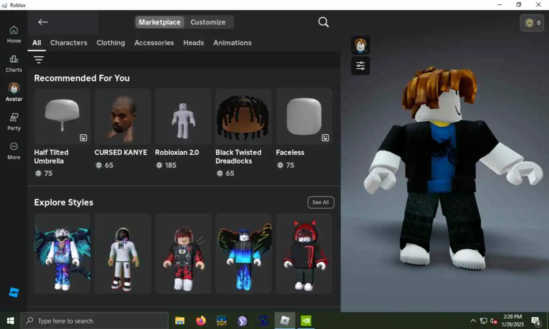
Task: Open white hoodie style outfit card
Action: 123,254
